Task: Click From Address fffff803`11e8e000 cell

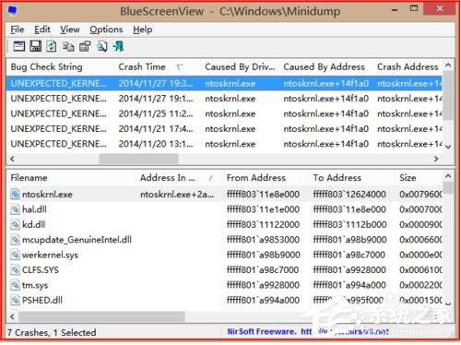Action: (x=263, y=195)
